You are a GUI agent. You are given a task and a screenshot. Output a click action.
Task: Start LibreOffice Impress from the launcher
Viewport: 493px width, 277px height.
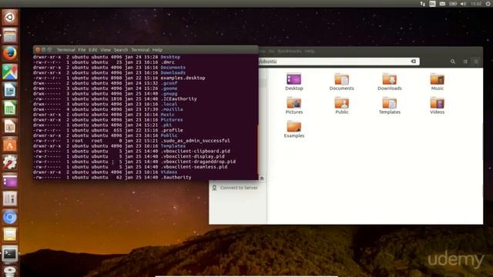pyautogui.click(x=10, y=126)
